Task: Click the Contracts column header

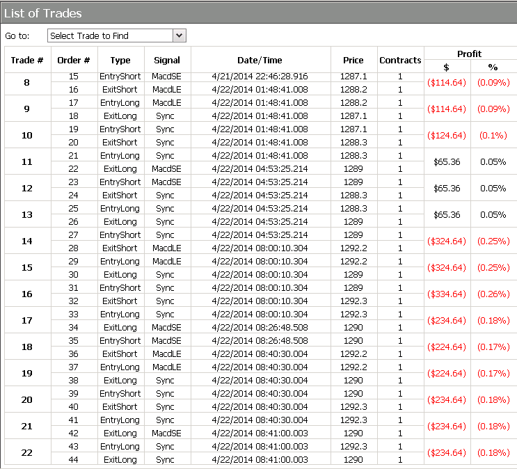Action: click(x=400, y=60)
